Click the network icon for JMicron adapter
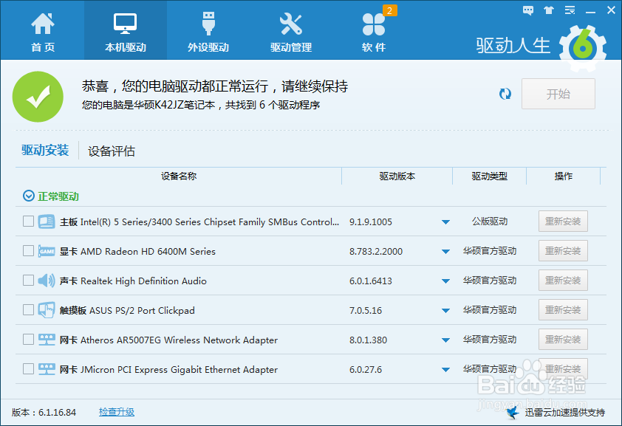 pos(47,369)
